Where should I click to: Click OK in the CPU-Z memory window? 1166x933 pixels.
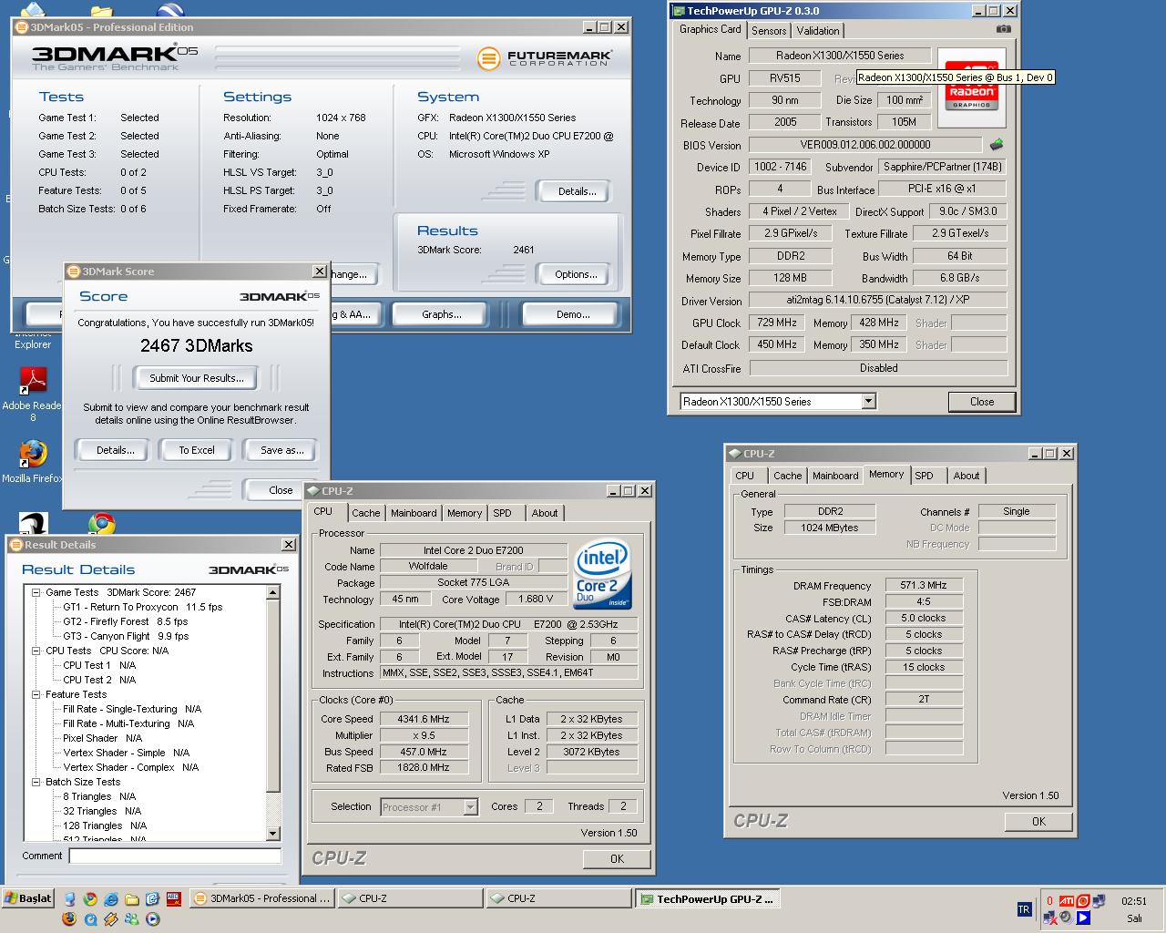pyautogui.click(x=1038, y=822)
